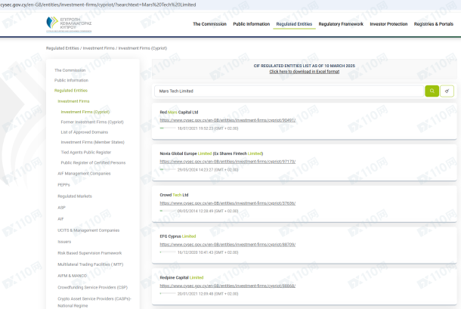Image resolution: width=461 pixels, height=309 pixels.
Task: Open the Novia Global Europe URL link
Action: (x=227, y=162)
